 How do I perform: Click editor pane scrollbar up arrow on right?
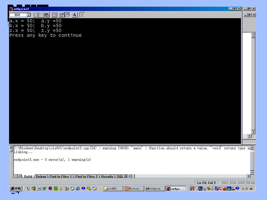click(x=253, y=36)
